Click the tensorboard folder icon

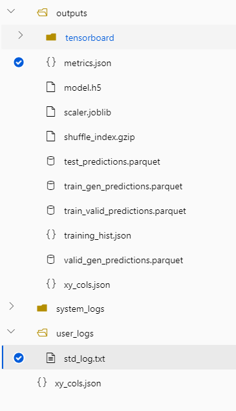51,37
